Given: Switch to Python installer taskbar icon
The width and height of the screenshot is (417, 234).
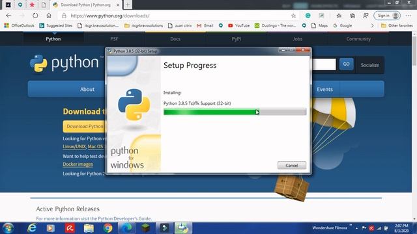Looking at the screenshot, I should coord(183,228).
